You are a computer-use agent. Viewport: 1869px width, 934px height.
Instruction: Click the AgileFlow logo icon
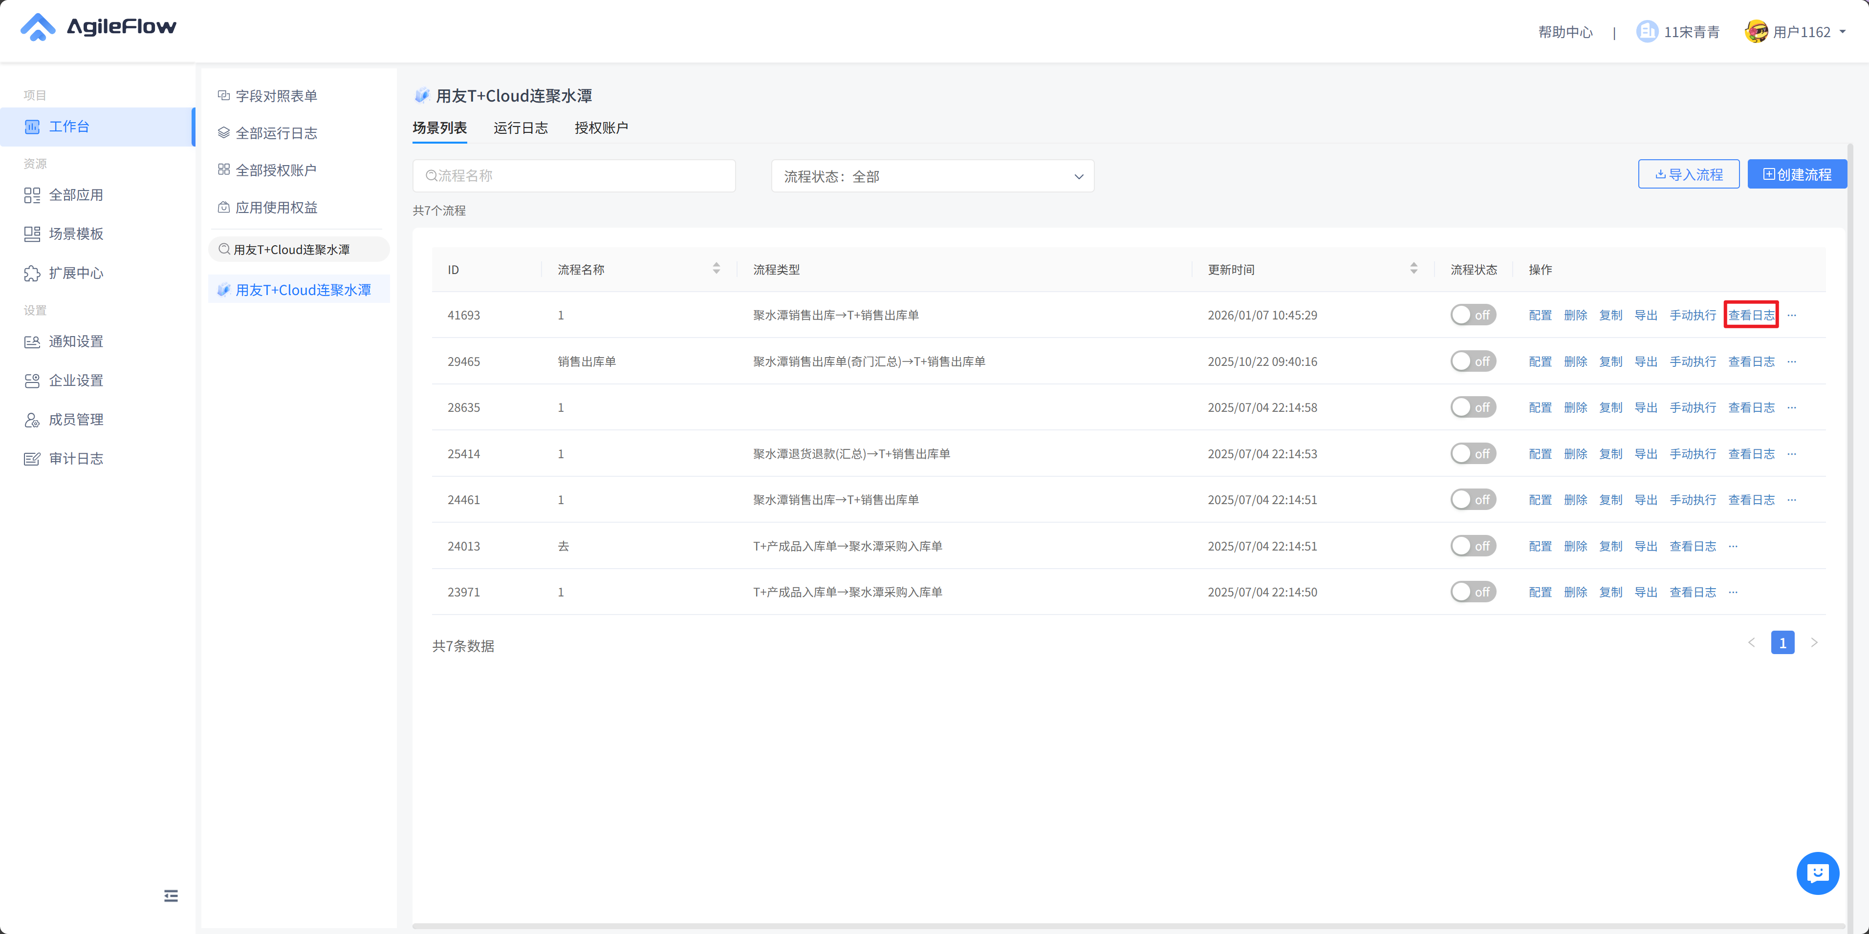[x=38, y=27]
